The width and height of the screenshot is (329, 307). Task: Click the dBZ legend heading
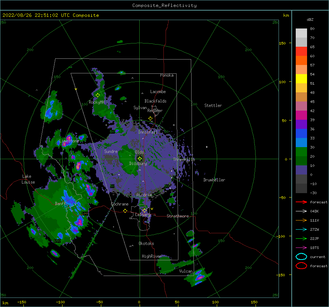tap(310, 19)
